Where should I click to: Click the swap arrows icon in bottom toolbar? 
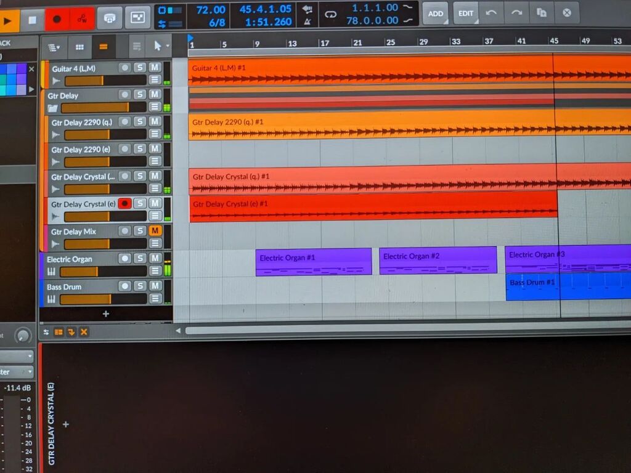point(46,332)
